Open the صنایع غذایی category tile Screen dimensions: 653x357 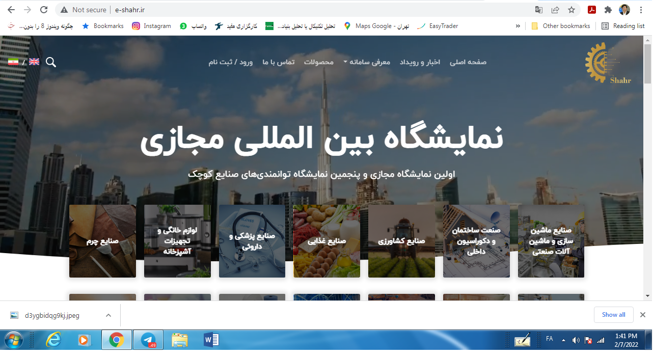pos(326,241)
